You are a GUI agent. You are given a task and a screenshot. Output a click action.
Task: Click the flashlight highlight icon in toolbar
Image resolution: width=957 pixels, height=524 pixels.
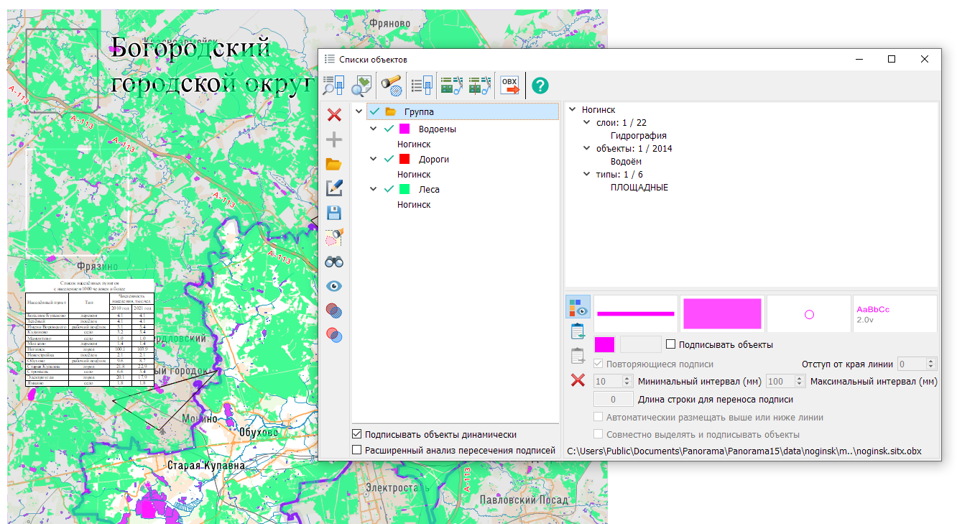point(391,86)
